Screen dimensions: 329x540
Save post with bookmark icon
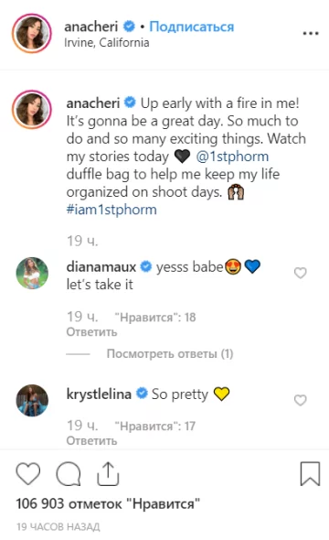tap(310, 474)
